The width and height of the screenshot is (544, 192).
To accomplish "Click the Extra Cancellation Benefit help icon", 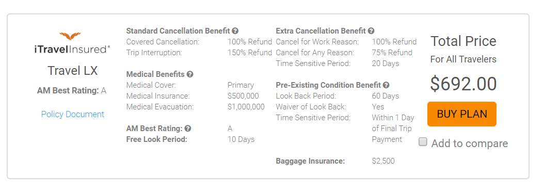I will 371,31.
